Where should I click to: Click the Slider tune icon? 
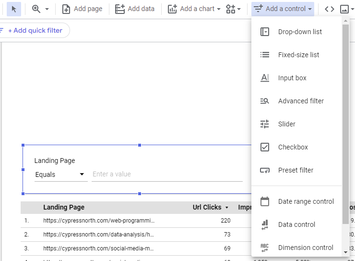265,124
